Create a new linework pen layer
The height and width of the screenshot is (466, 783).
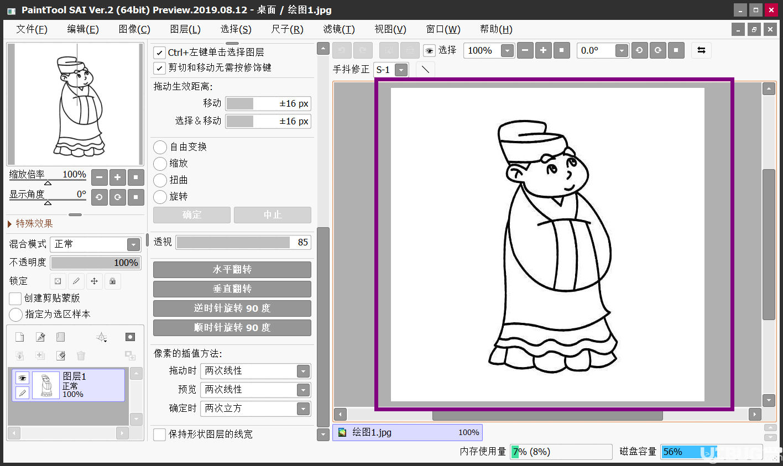(x=40, y=337)
